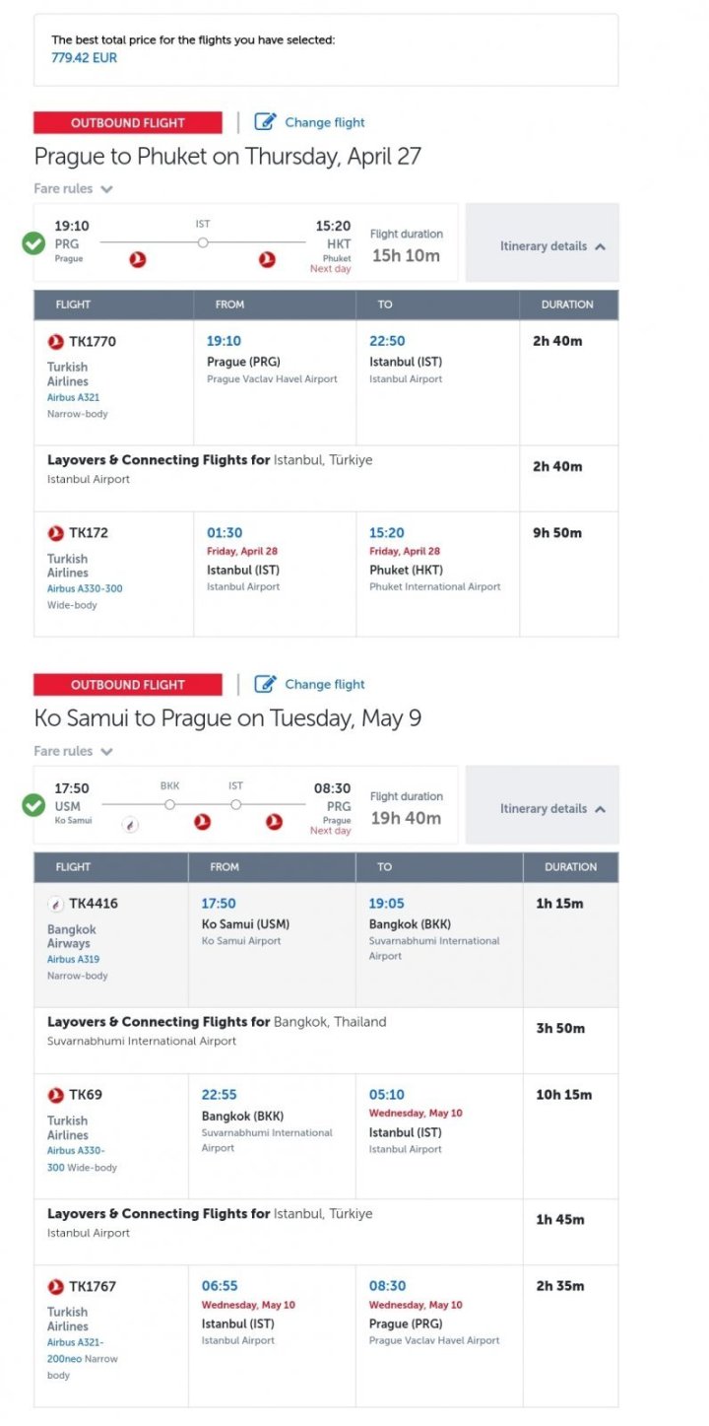This screenshot has width=709, height=1426.
Task: Click the Turkish Airlines logo next to TK1770
Action: point(56,342)
